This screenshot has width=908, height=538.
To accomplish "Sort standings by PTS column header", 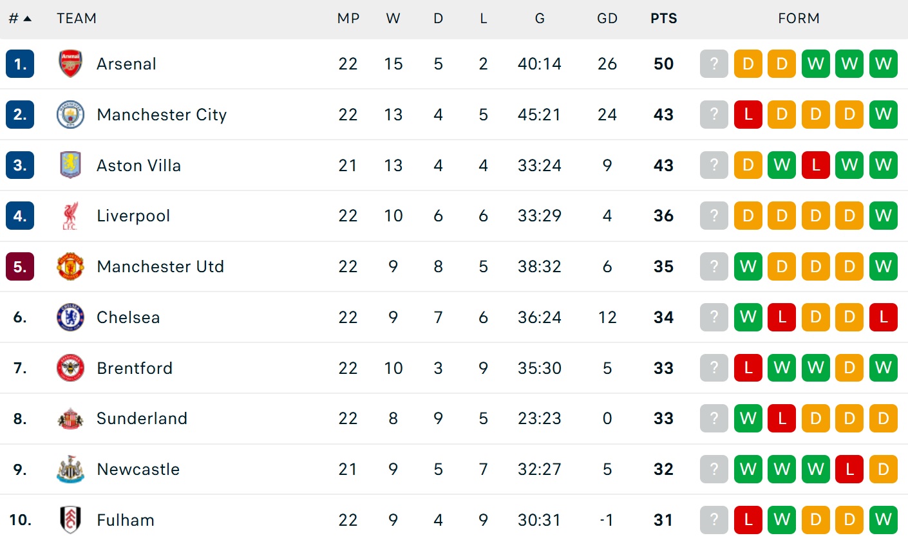I will (663, 19).
